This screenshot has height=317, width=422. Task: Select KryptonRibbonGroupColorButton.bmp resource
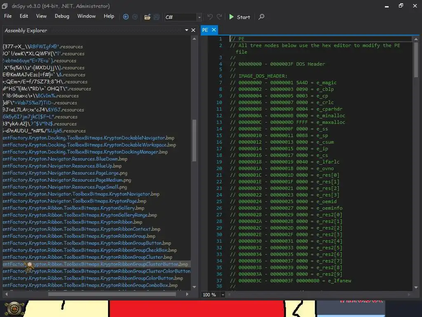tap(93, 278)
